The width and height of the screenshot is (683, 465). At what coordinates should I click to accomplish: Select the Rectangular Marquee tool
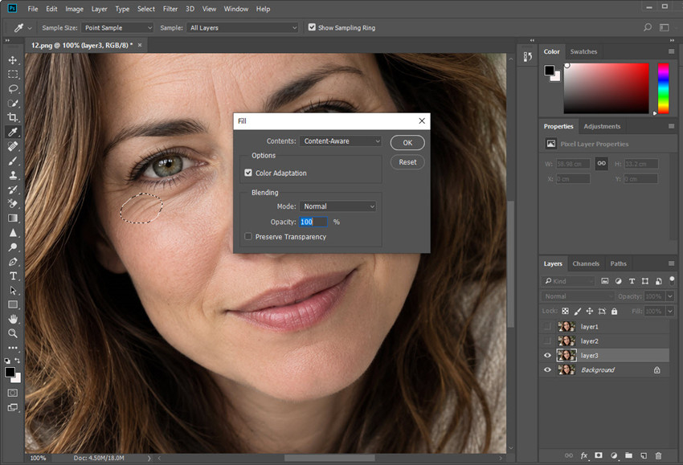click(x=13, y=75)
